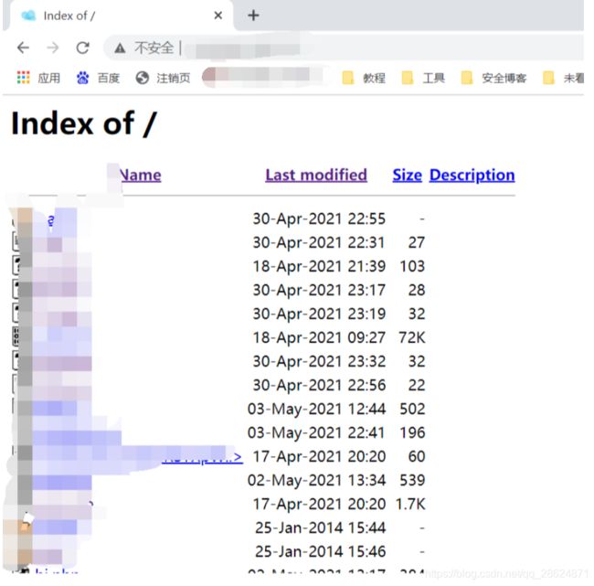Open the truncated file link ending '..>'
594x586 pixels.
pos(203,457)
